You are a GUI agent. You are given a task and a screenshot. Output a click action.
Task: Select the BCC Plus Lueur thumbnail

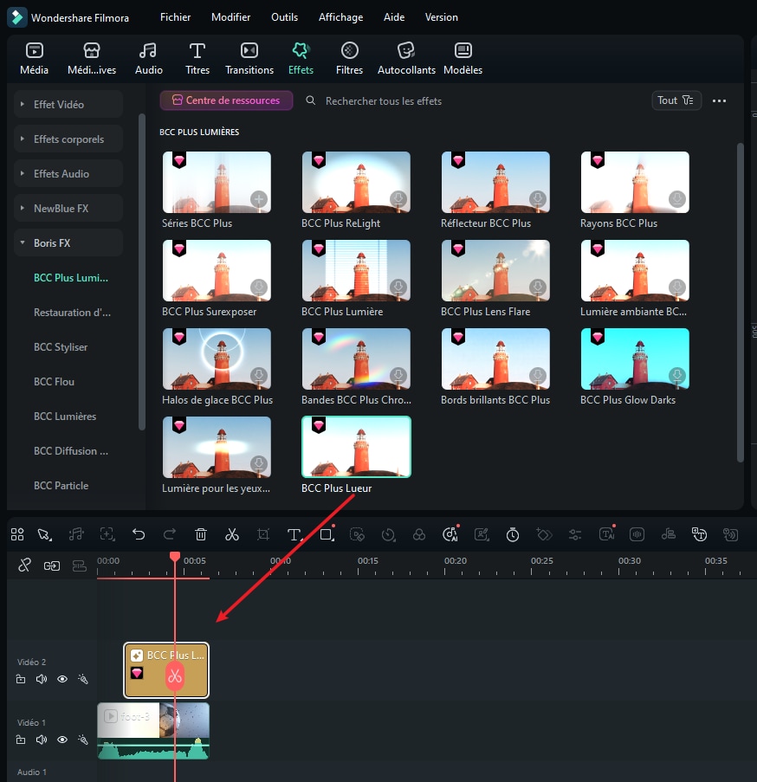pyautogui.click(x=356, y=447)
